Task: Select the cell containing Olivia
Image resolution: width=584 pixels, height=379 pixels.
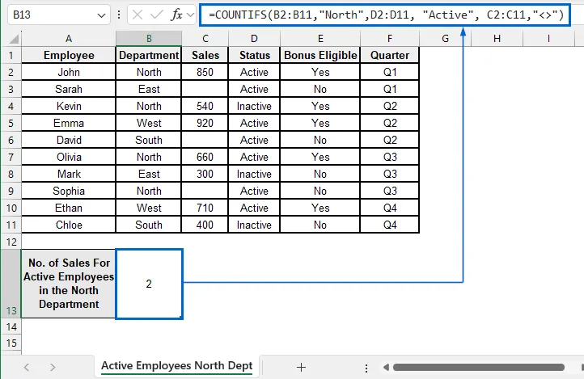Action: click(x=69, y=157)
